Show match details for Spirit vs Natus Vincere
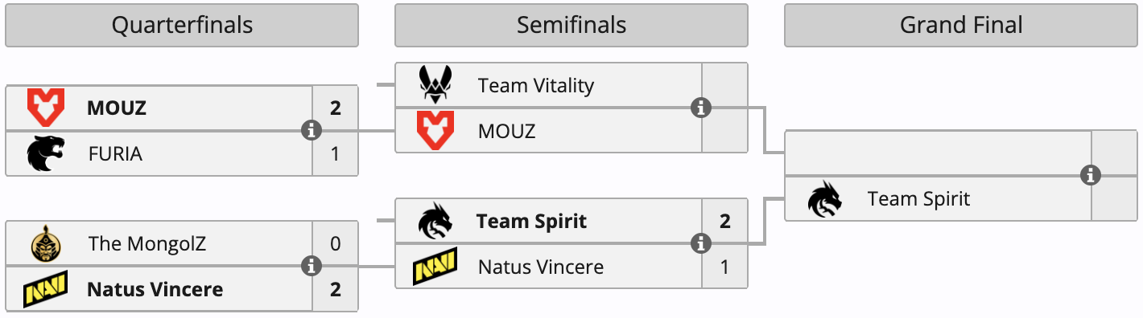1143x318 pixels. (701, 243)
